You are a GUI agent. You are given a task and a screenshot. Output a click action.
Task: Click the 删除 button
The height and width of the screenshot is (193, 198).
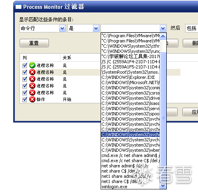[190, 43]
